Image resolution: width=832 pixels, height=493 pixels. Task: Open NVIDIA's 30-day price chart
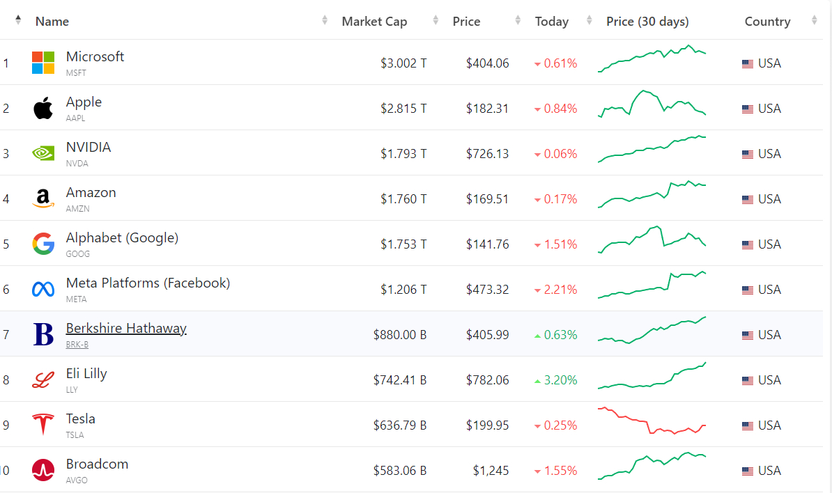[x=652, y=150]
